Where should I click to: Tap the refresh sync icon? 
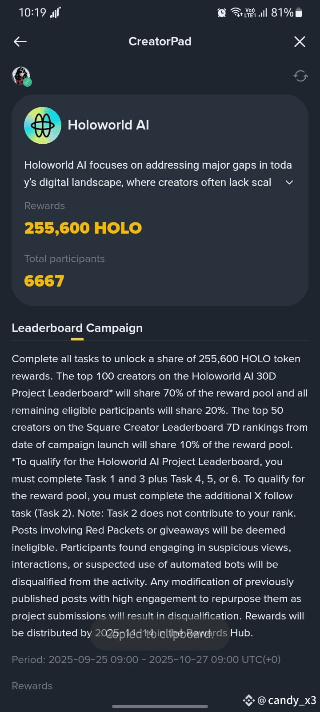[x=300, y=76]
